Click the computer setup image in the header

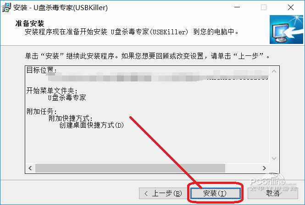[286, 29]
